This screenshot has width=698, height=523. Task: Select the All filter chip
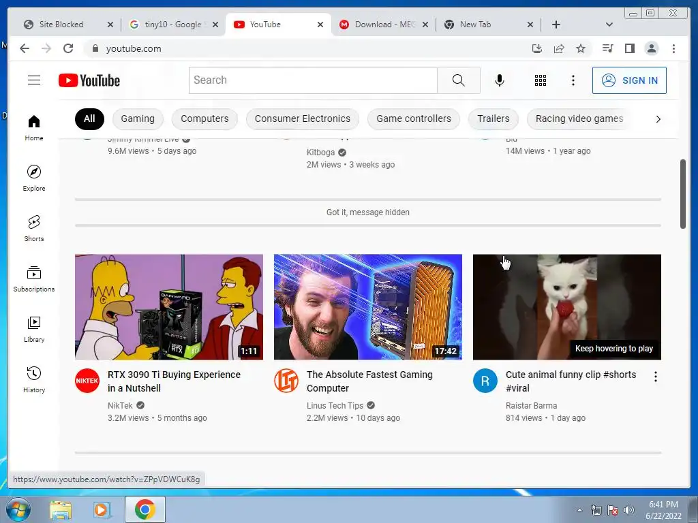[x=89, y=118]
